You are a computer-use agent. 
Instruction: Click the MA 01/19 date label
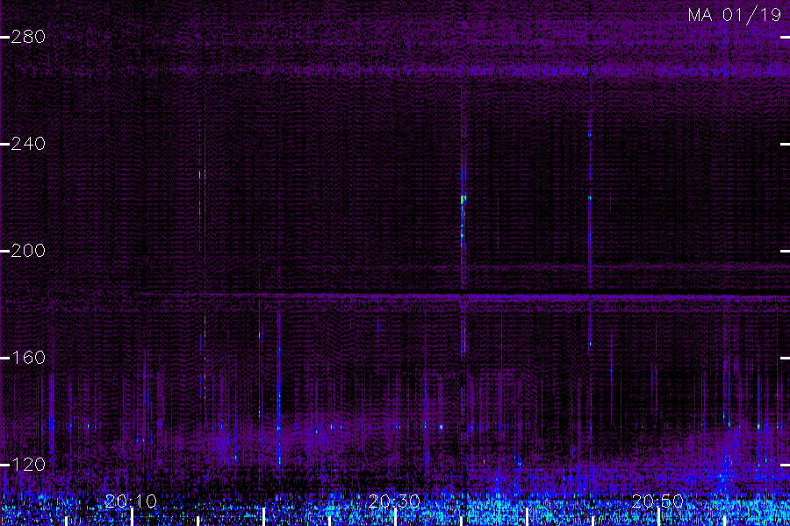pos(735,15)
